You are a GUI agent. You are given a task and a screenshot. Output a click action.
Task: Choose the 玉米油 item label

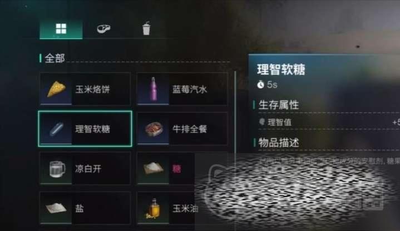coord(185,209)
